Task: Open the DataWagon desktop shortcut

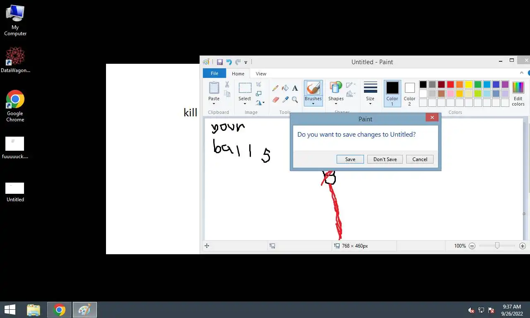Action: 15,60
